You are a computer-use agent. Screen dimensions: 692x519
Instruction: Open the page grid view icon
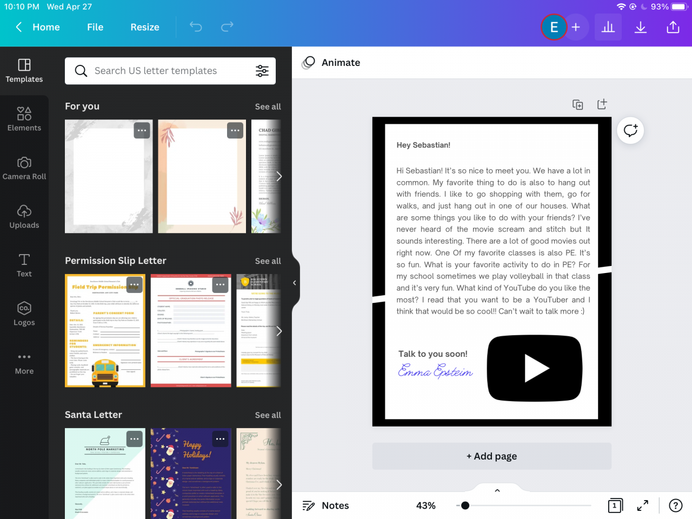coord(615,505)
